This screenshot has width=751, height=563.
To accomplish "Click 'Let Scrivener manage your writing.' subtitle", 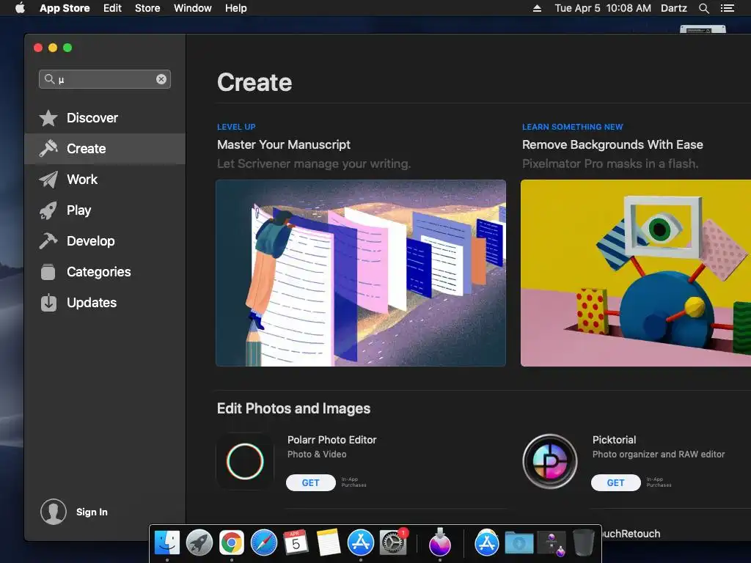I will 314,163.
